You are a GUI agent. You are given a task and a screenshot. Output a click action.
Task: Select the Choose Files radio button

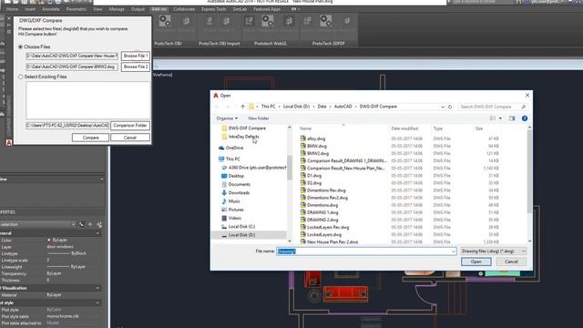[20, 46]
